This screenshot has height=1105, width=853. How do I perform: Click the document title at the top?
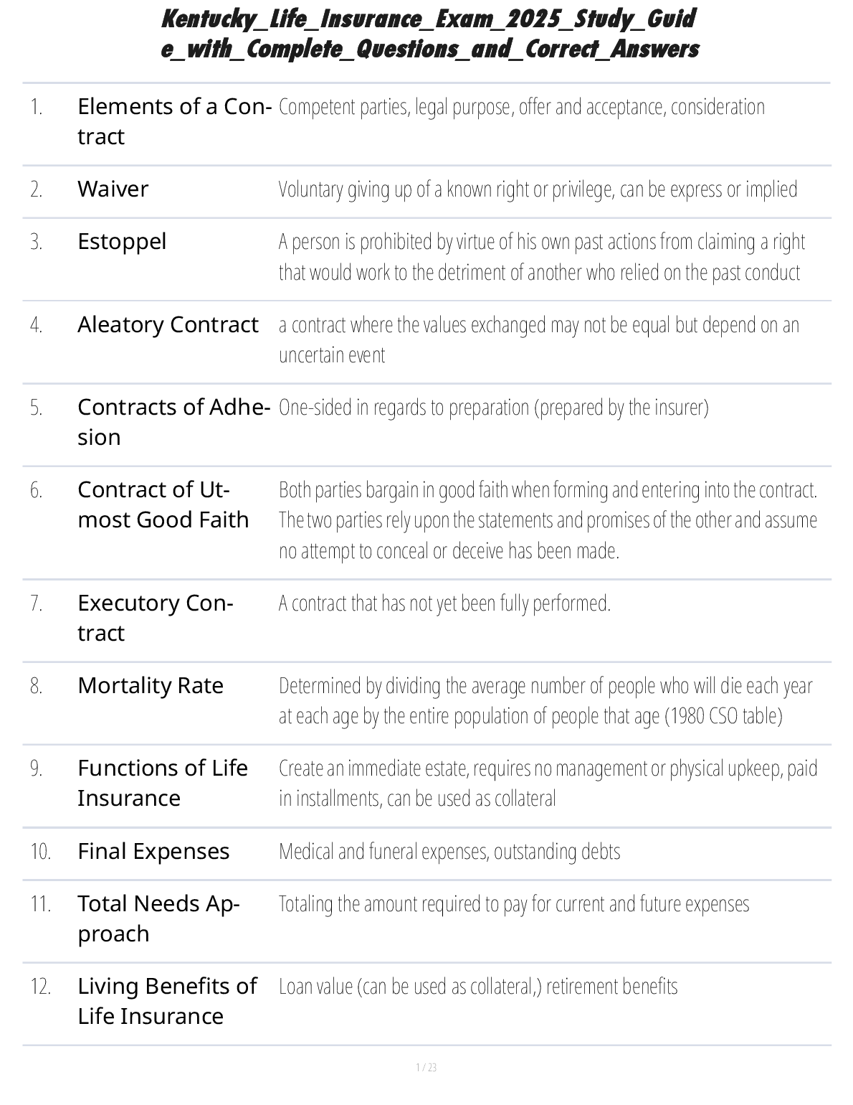429,34
